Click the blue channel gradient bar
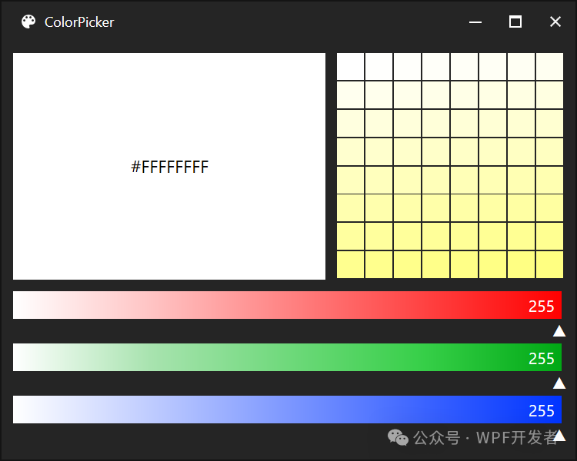Image resolution: width=577 pixels, height=461 pixels. tap(287, 410)
